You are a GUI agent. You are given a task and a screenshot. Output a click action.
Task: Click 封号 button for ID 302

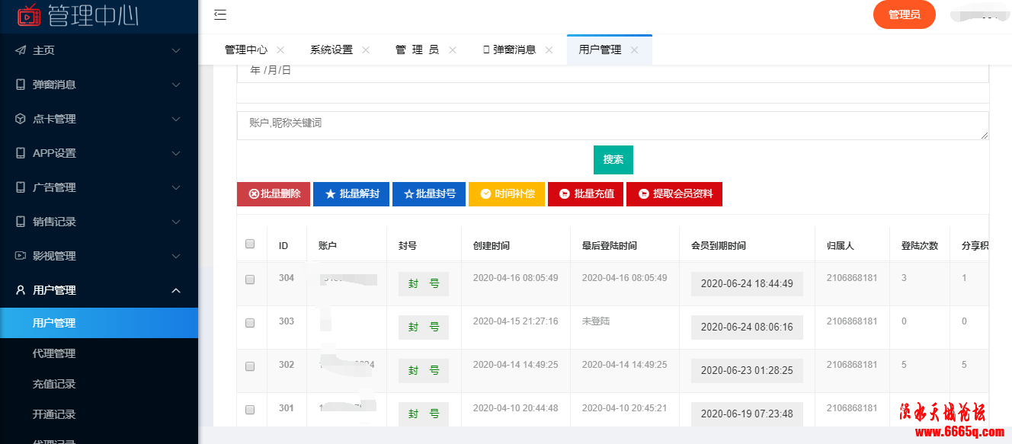[x=424, y=370]
